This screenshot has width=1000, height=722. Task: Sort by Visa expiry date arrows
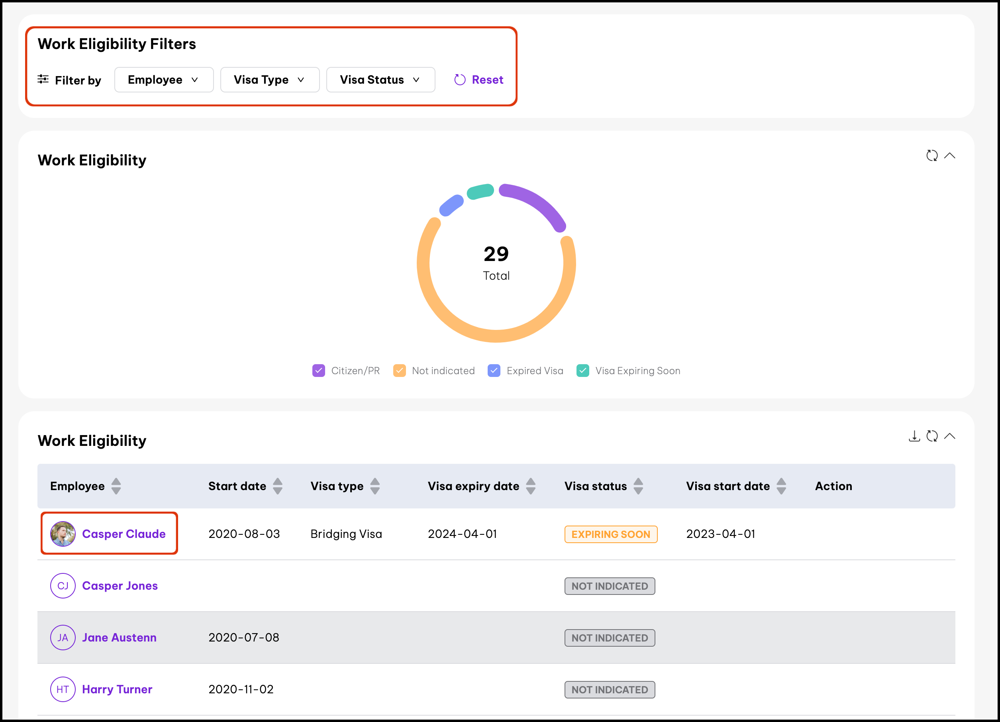point(530,486)
